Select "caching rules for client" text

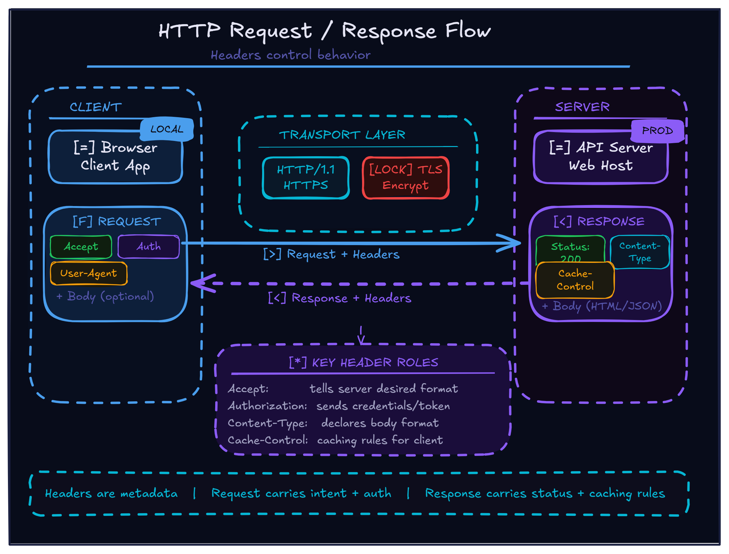(380, 440)
